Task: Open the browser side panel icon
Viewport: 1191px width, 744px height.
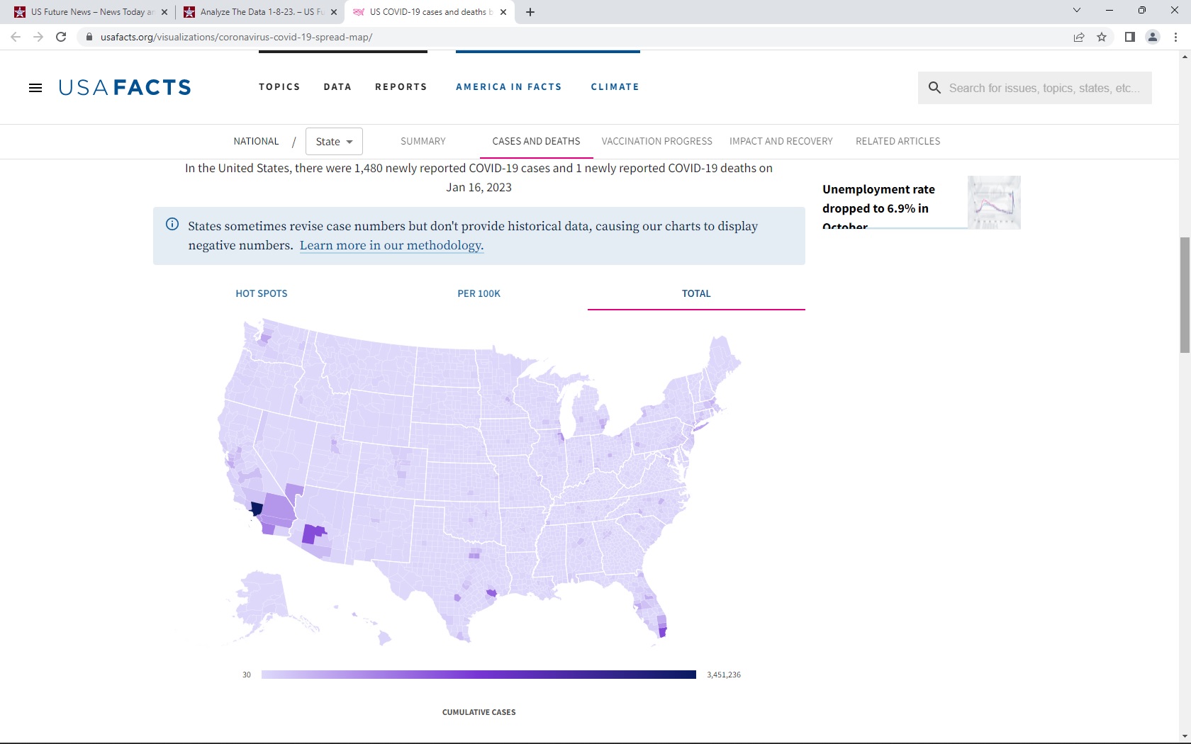Action: pyautogui.click(x=1129, y=37)
